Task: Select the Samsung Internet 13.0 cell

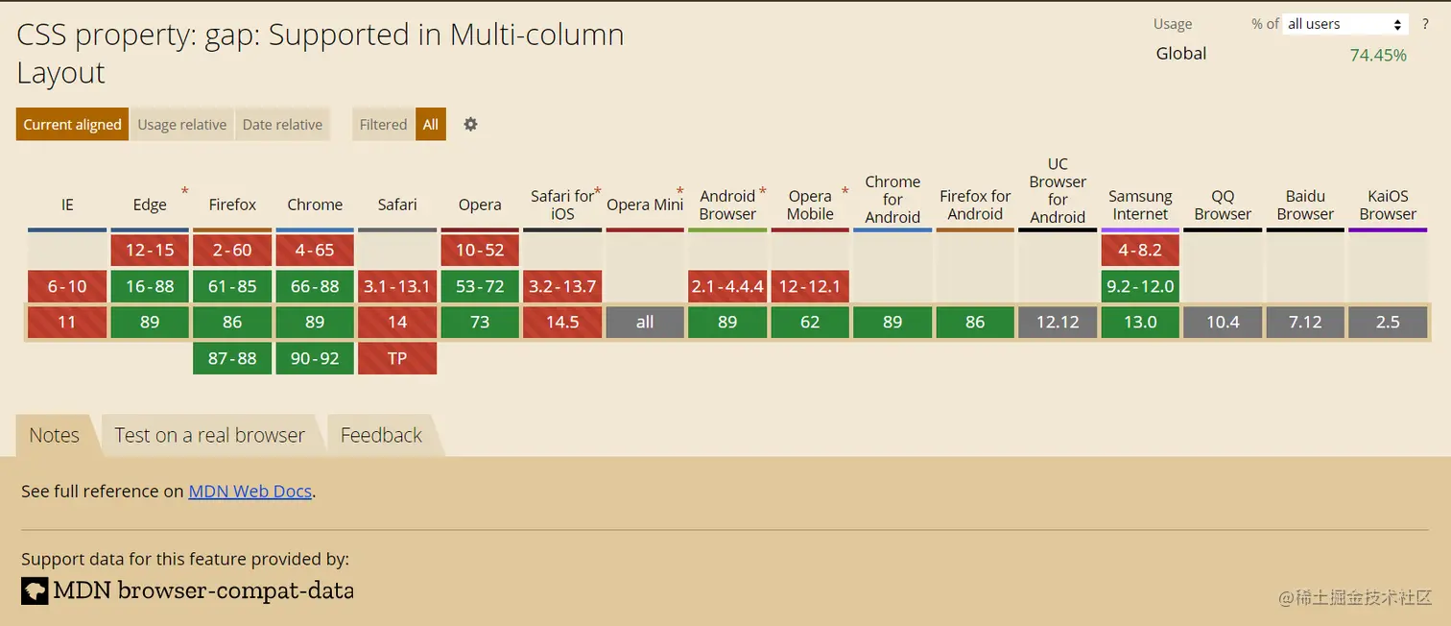Action: 1140,323
